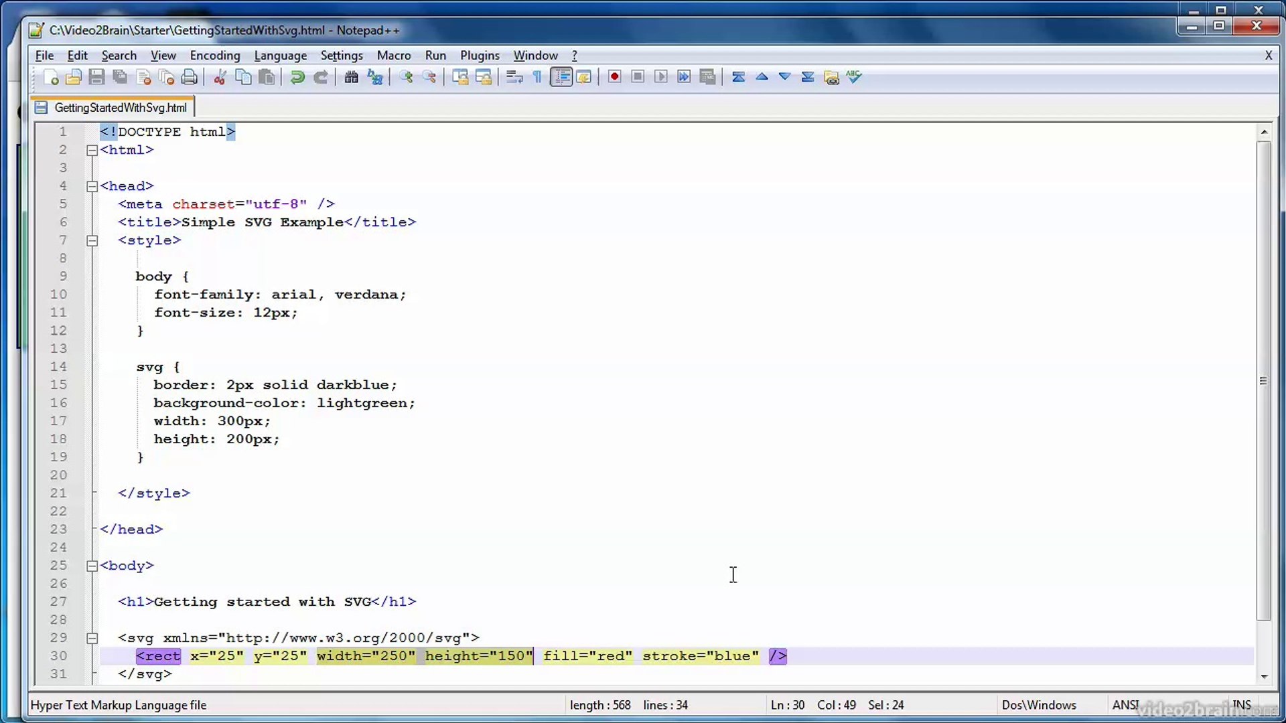Click the Cut scissors icon
The image size is (1286, 723).
tap(220, 77)
